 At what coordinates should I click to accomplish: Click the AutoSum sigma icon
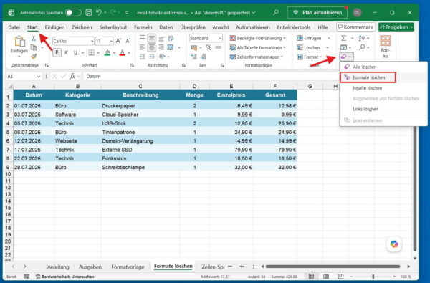coord(343,38)
